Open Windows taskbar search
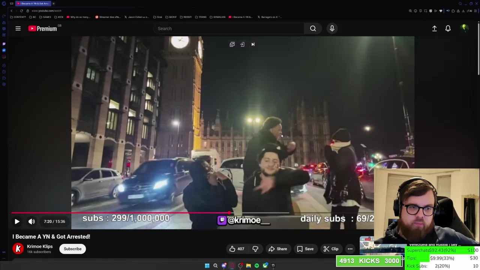The height and width of the screenshot is (270, 480). tap(215, 265)
